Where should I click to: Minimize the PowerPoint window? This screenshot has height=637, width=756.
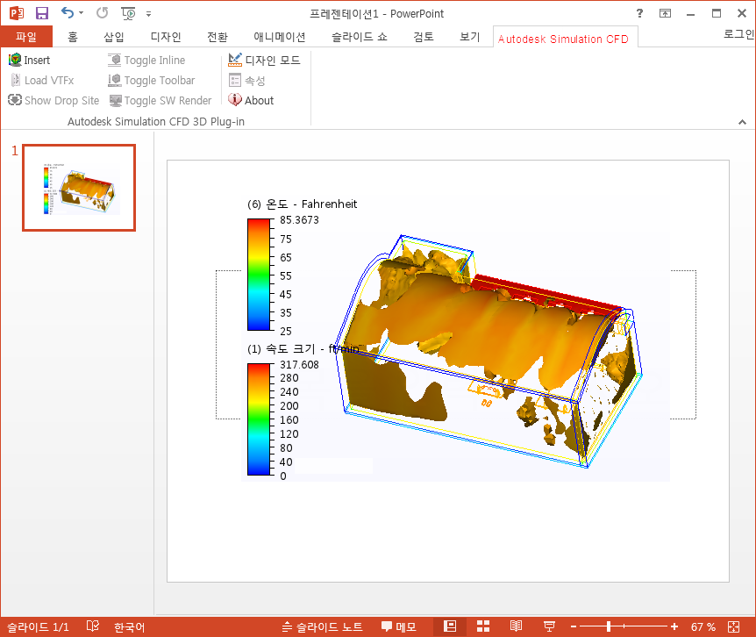tap(690, 14)
